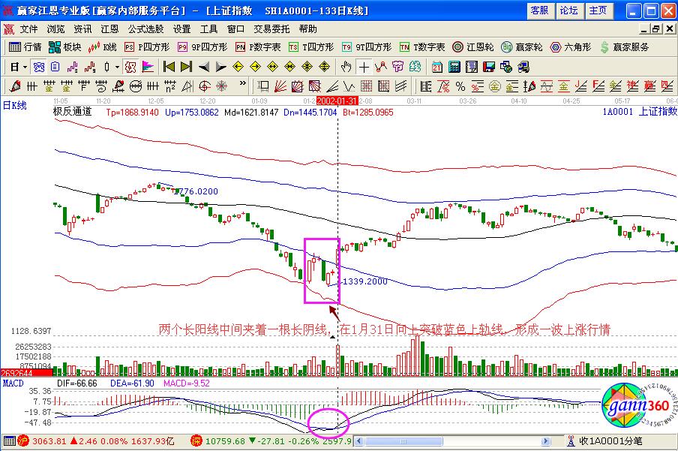Image resolution: width=678 pixels, height=451 pixels.
Task: Click the 客服 customer service button
Action: pos(539,10)
